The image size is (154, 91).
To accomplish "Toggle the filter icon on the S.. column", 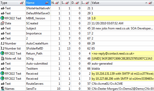I will 67,3.
